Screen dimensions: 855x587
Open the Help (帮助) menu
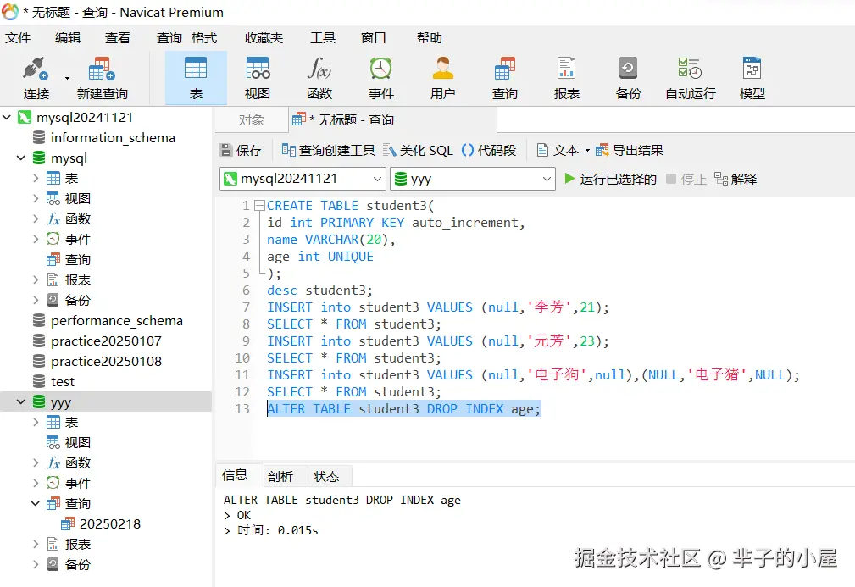pyautogui.click(x=429, y=37)
